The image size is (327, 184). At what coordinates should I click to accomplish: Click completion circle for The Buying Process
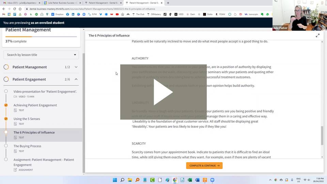(6, 146)
